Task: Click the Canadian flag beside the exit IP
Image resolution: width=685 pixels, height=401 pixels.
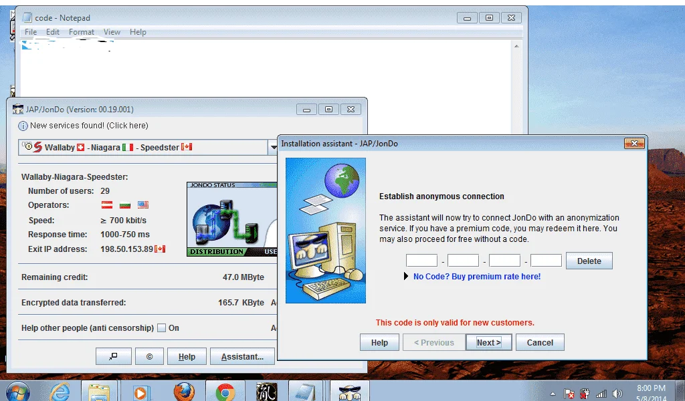Action: [x=160, y=249]
